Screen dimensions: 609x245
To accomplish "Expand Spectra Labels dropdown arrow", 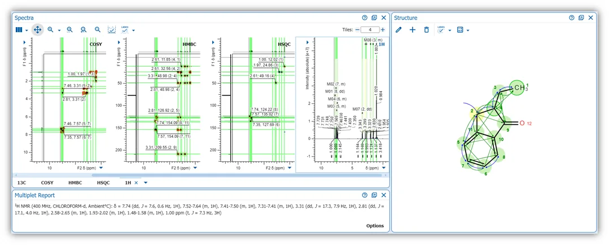I will [133, 30].
